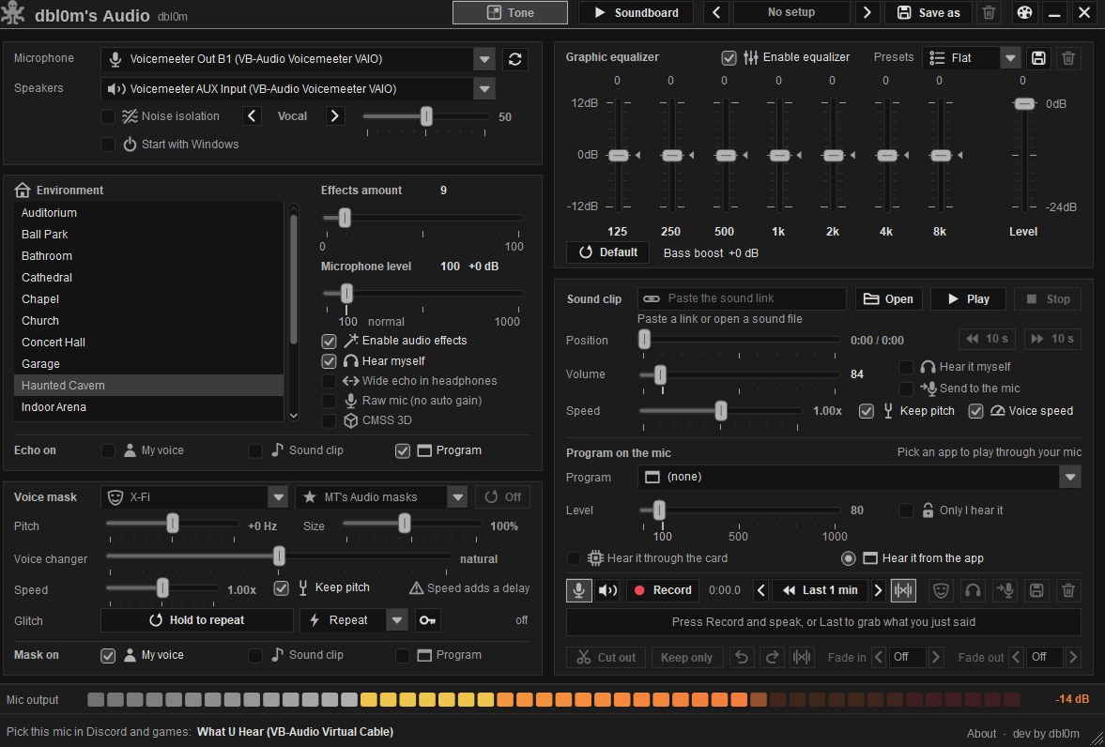This screenshot has width=1105, height=747.
Task: Send recording to the mic icon
Action: pyautogui.click(x=1005, y=590)
